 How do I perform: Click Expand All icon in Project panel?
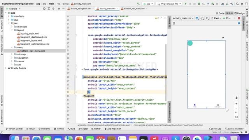49,9
